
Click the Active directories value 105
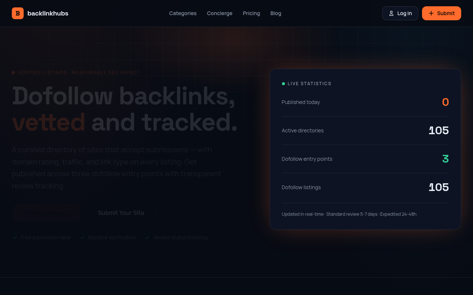439,131
